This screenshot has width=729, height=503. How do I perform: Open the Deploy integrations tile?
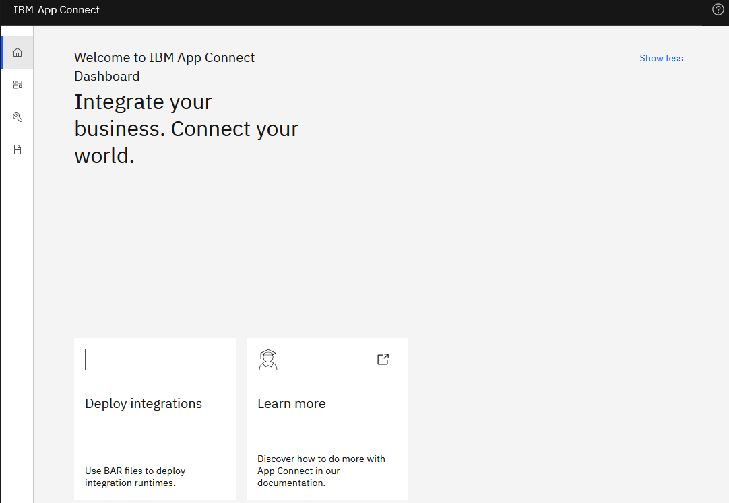point(155,431)
